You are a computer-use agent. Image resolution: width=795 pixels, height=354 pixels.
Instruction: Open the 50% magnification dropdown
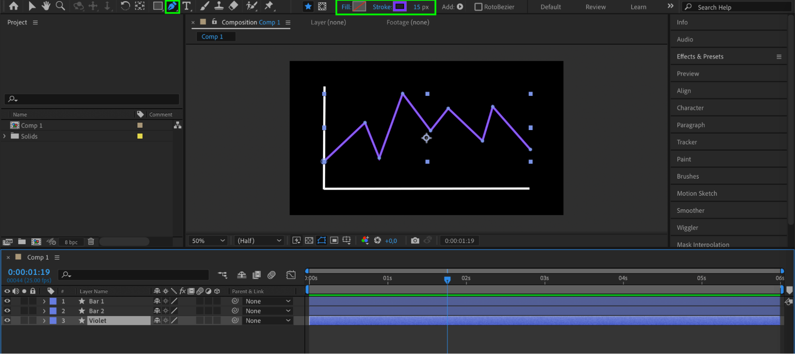[x=208, y=241]
